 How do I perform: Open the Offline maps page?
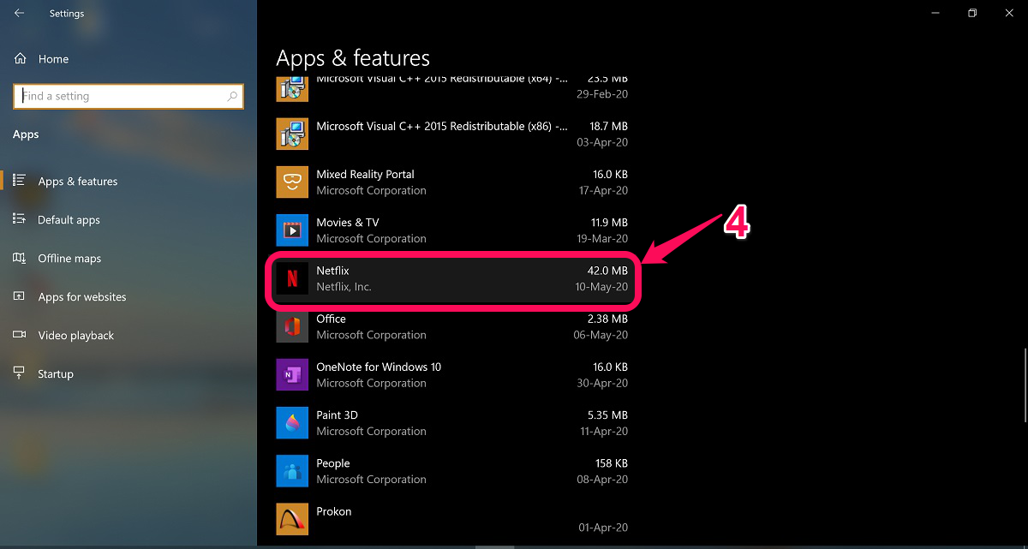click(x=69, y=259)
